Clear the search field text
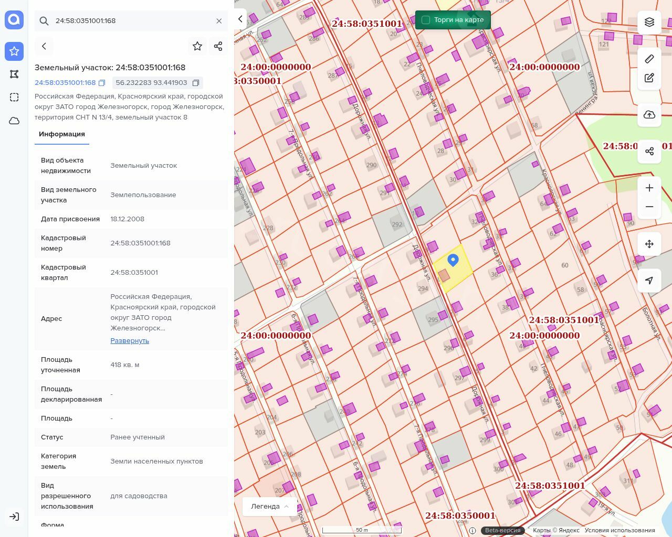Screen dimensions: 672x537 (x=219, y=21)
